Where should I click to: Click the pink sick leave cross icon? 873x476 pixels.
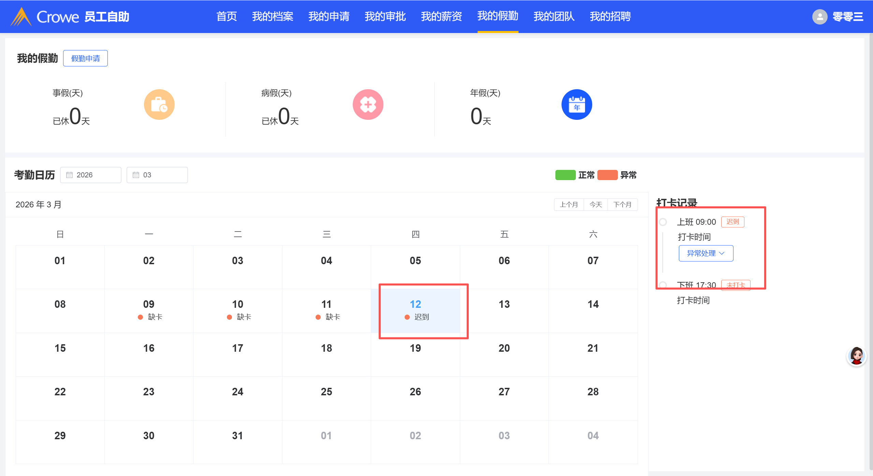pos(368,105)
